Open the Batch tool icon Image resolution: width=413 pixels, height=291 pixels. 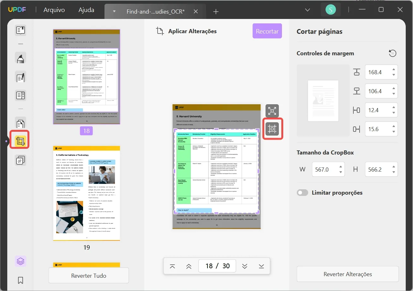(x=21, y=160)
